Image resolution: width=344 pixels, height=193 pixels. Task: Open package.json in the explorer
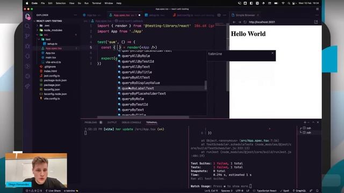[52, 85]
